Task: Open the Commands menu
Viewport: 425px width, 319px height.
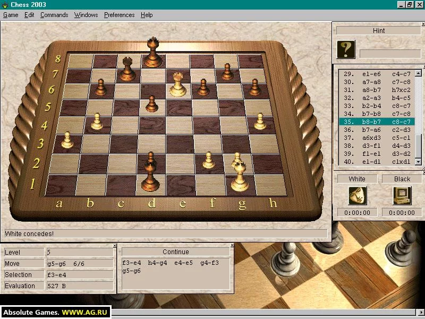Action: click(x=54, y=15)
